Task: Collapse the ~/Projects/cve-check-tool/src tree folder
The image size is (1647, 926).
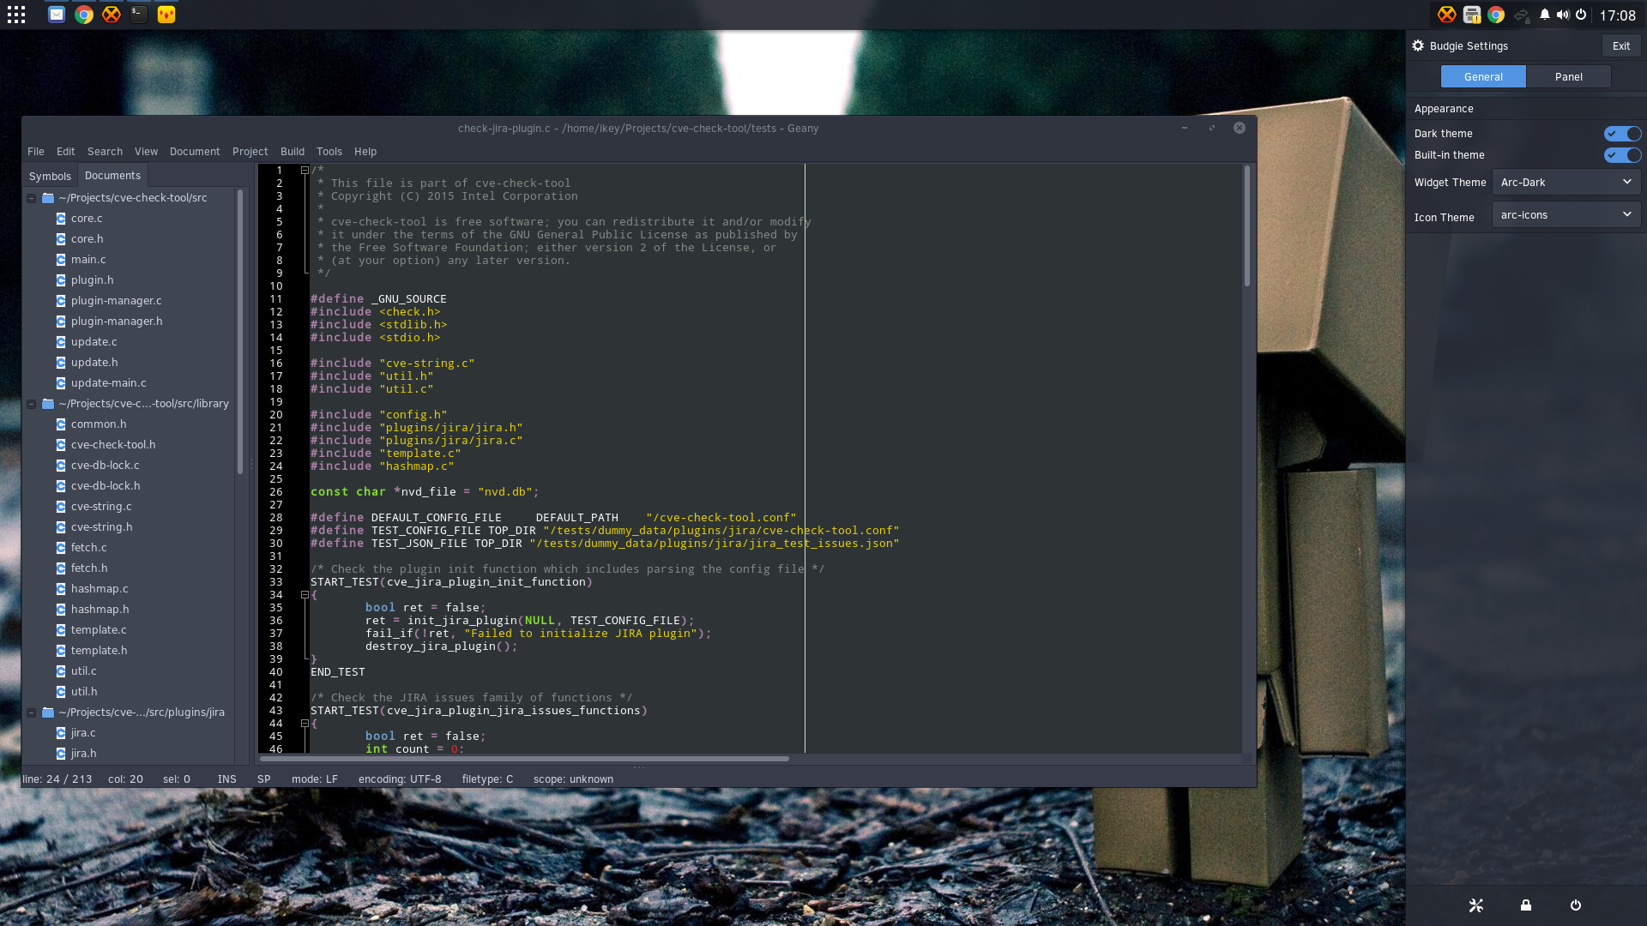Action: 32,198
